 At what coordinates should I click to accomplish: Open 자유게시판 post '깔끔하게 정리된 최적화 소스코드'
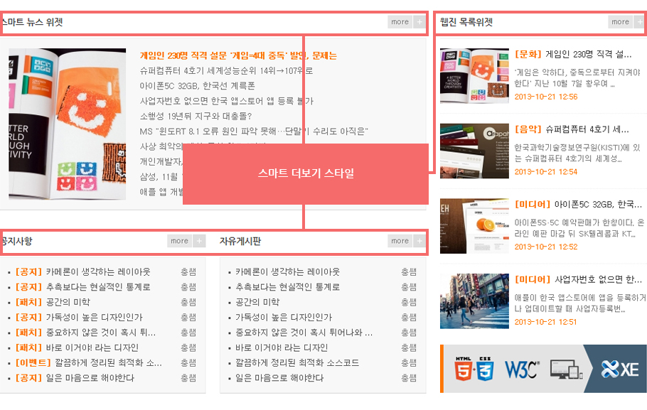pos(297,363)
